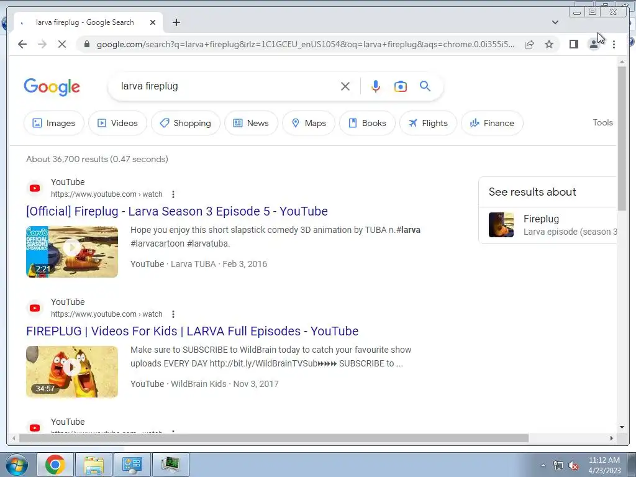The height and width of the screenshot is (477, 636).
Task: Search by voice with microphone
Action: click(x=376, y=86)
